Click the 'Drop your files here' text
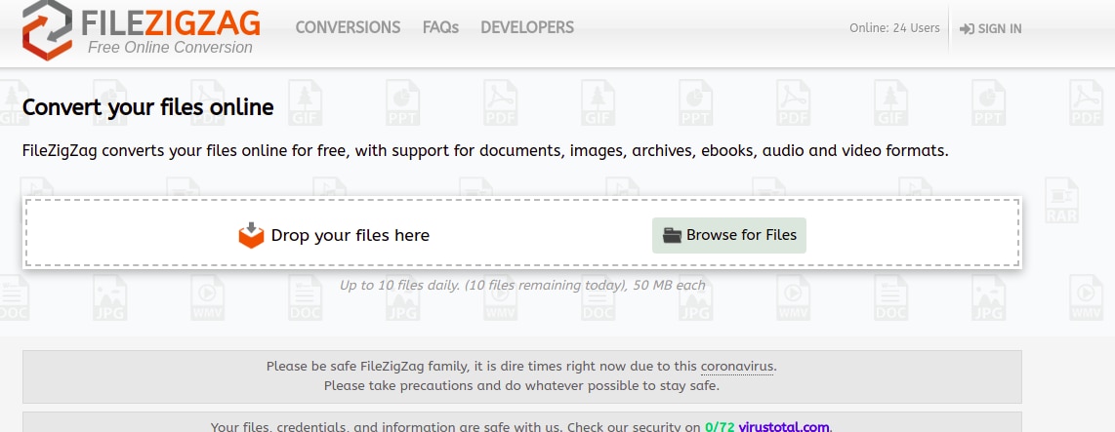The image size is (1115, 432). pos(350,235)
